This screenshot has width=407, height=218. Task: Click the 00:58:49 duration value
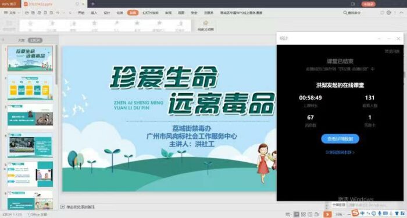point(310,98)
